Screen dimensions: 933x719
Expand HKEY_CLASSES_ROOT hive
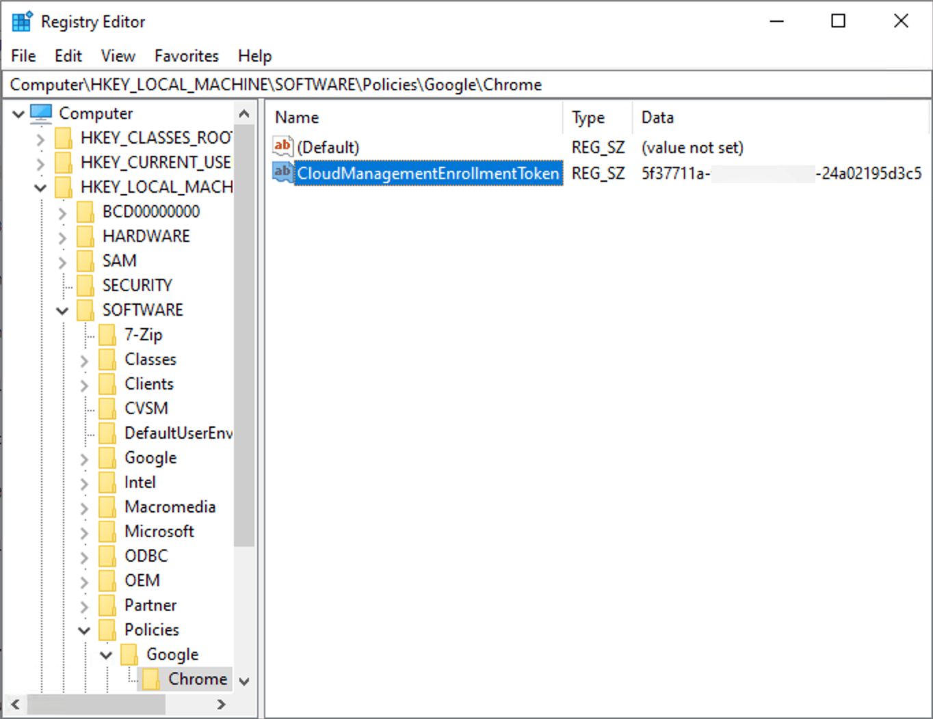point(40,139)
